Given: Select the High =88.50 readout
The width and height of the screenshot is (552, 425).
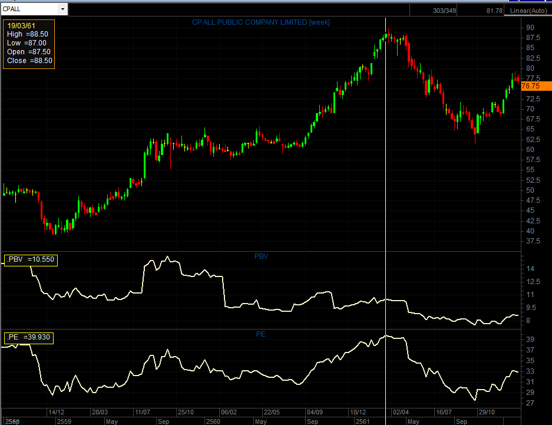Looking at the screenshot, I should pos(28,34).
